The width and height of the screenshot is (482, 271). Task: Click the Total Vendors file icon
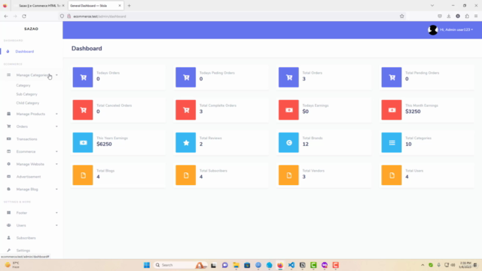click(x=288, y=175)
